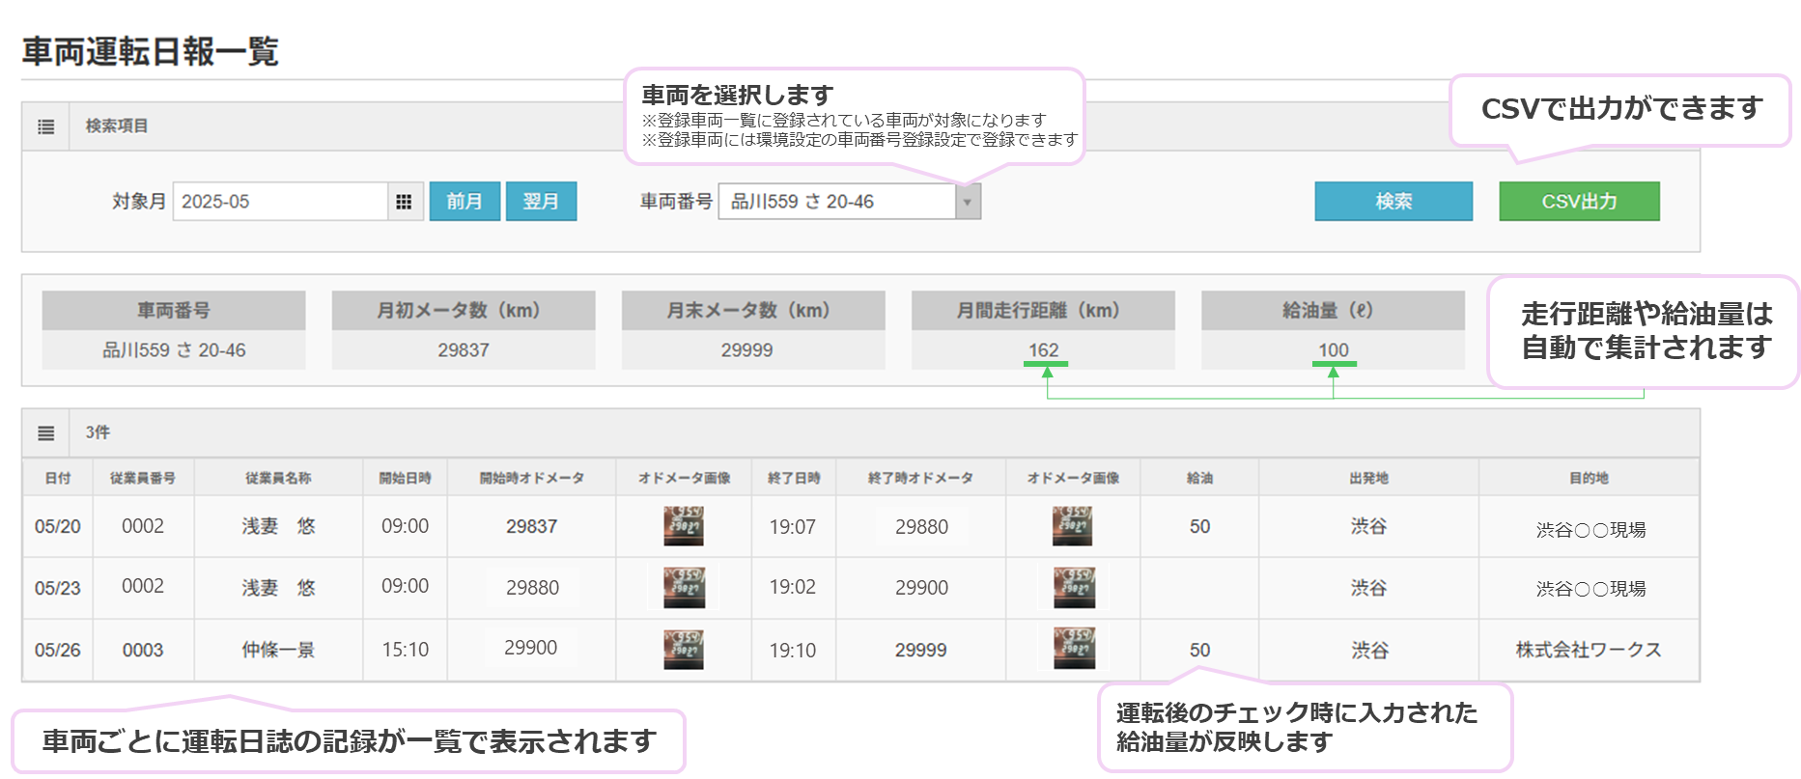Export data with CSV出力 button

pos(1579,202)
